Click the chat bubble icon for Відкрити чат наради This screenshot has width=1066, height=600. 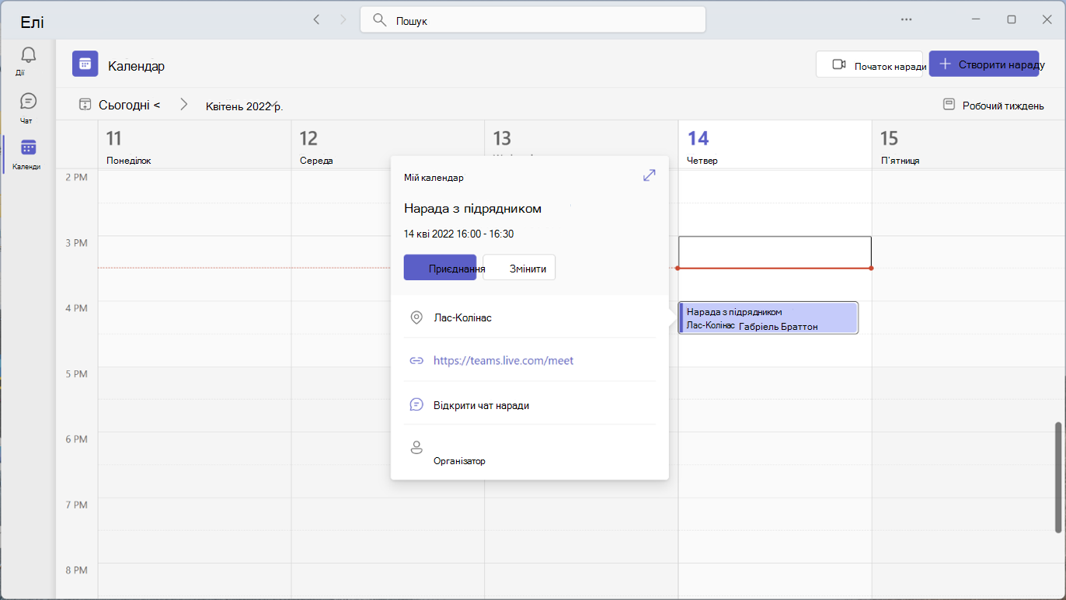click(x=416, y=404)
